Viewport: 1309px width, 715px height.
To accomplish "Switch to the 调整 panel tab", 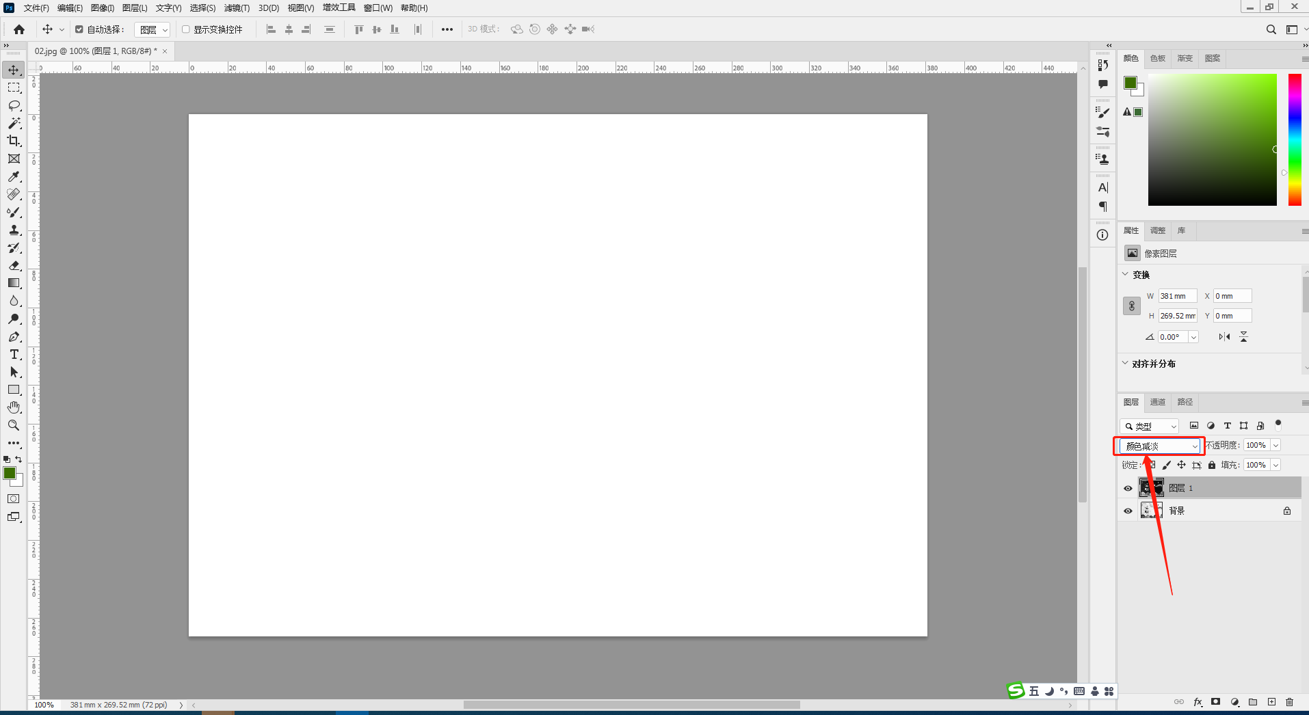I will (x=1157, y=230).
